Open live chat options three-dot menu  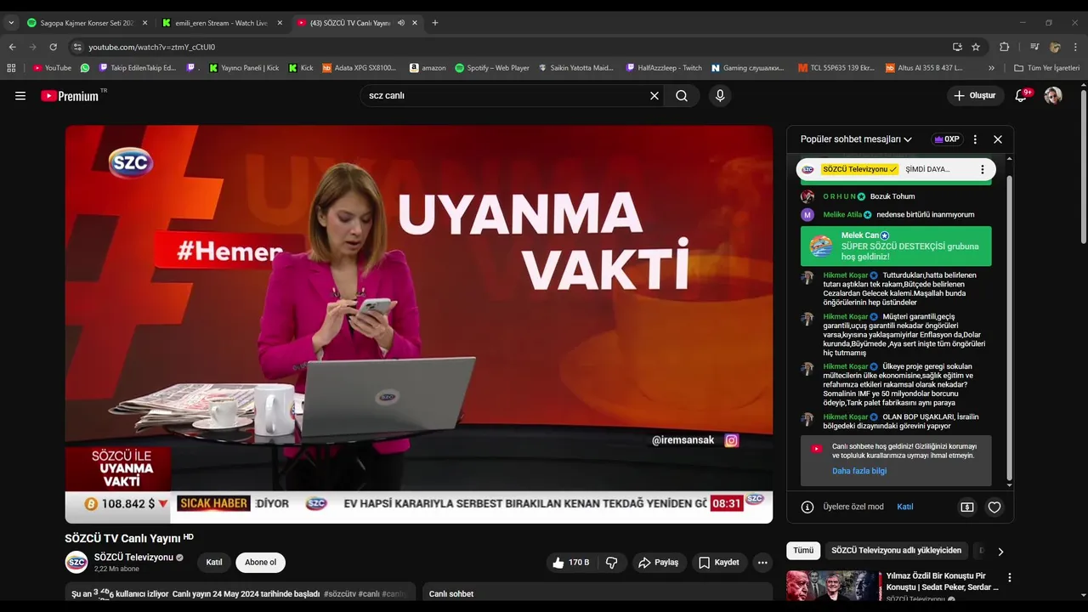975,139
